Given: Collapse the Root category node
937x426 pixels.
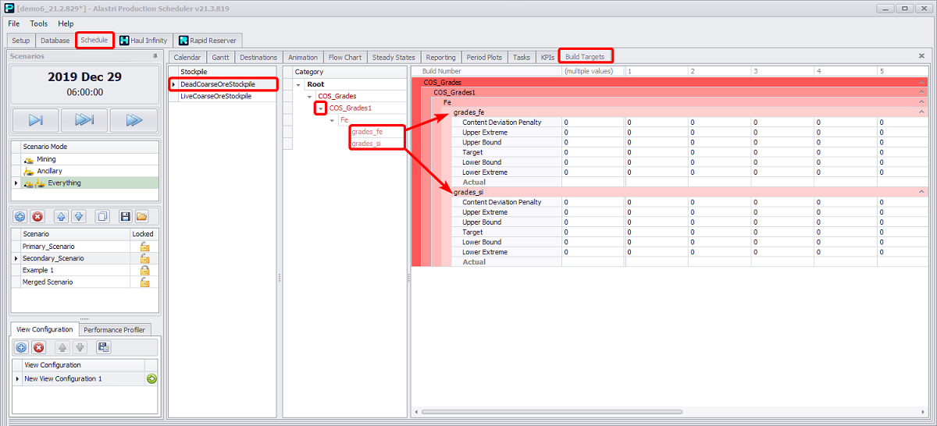Looking at the screenshot, I should click(298, 84).
